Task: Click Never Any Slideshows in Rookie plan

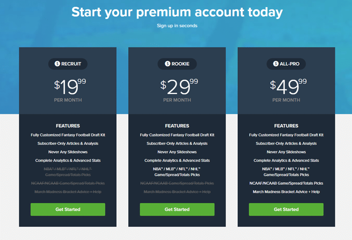Action: pos(177,152)
